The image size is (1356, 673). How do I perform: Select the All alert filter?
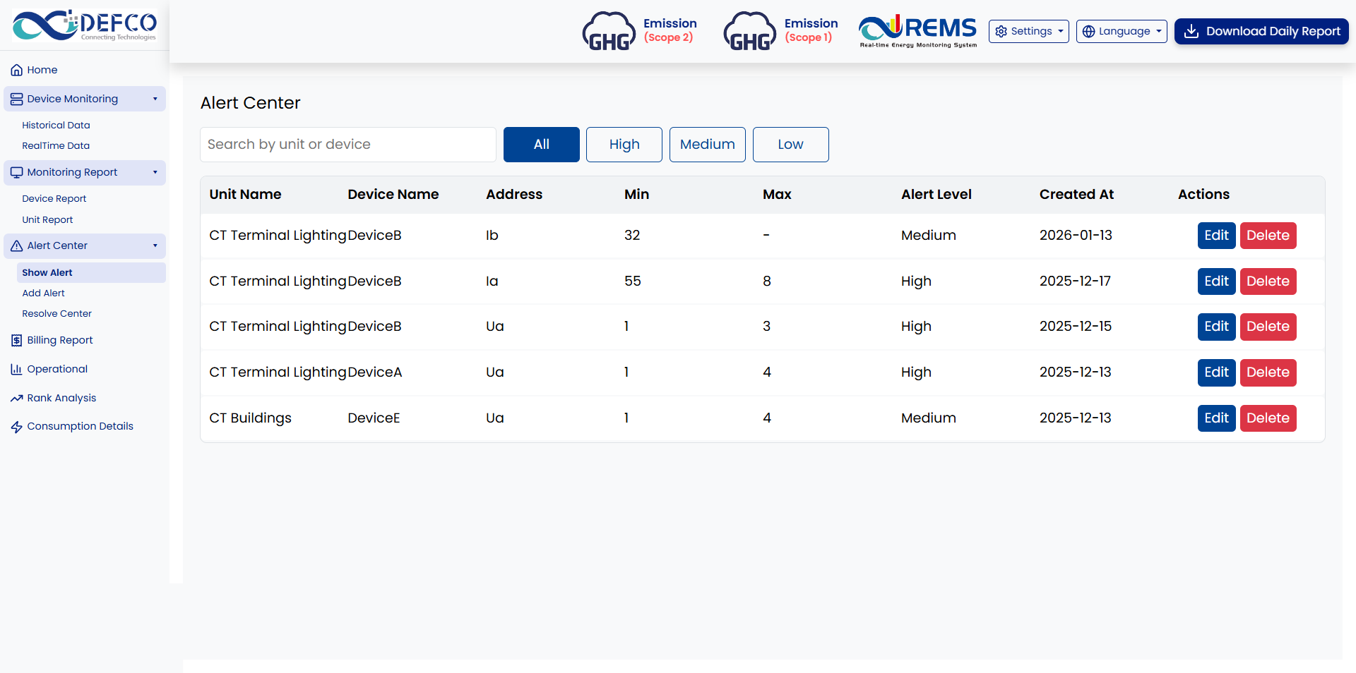(x=542, y=145)
